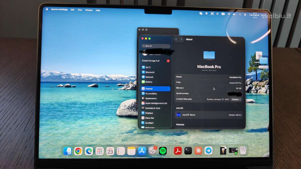Select General in Settings sidebar
Image resolution: width=301 pixels, height=169 pixels.
[x=156, y=89]
